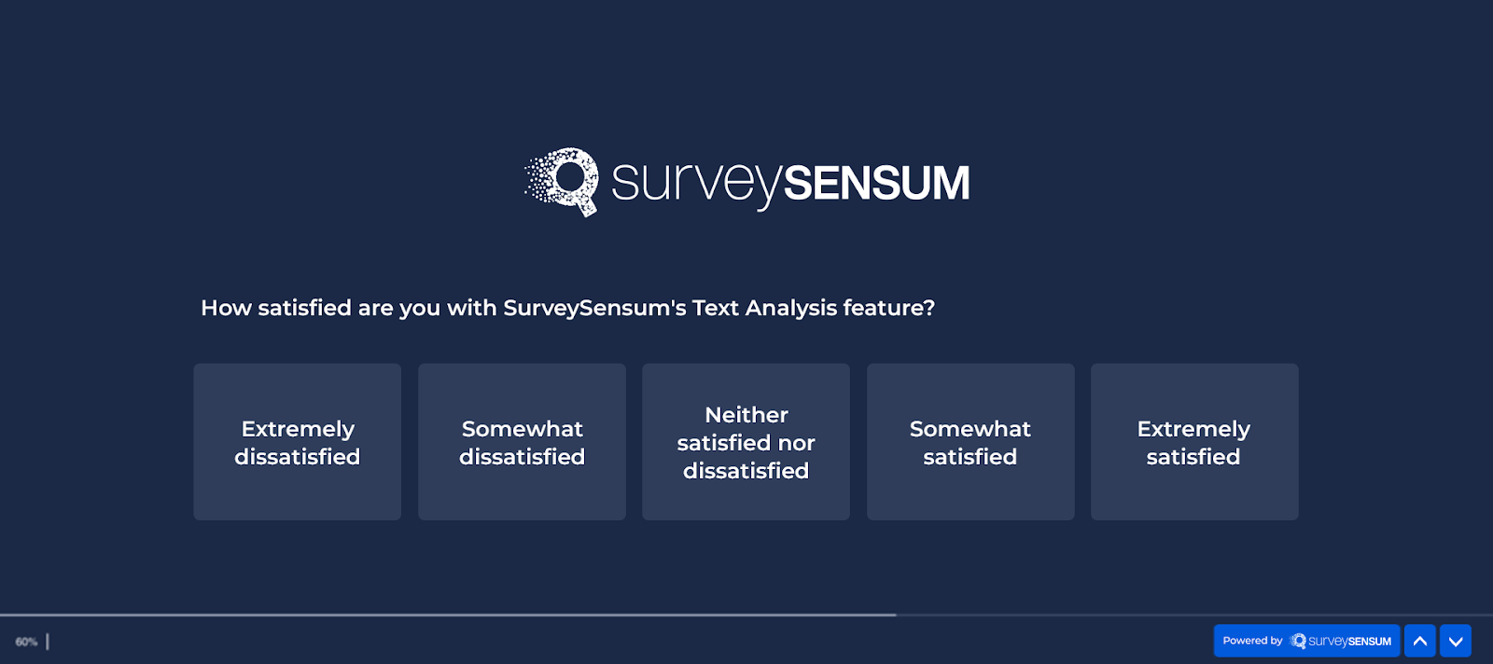Click the 60% progress label

[28, 641]
